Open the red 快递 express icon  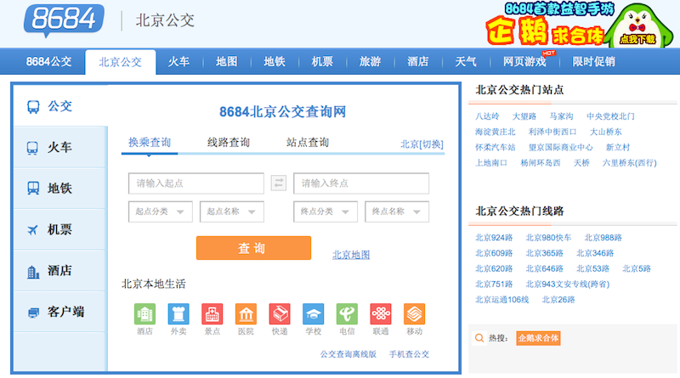(x=280, y=313)
